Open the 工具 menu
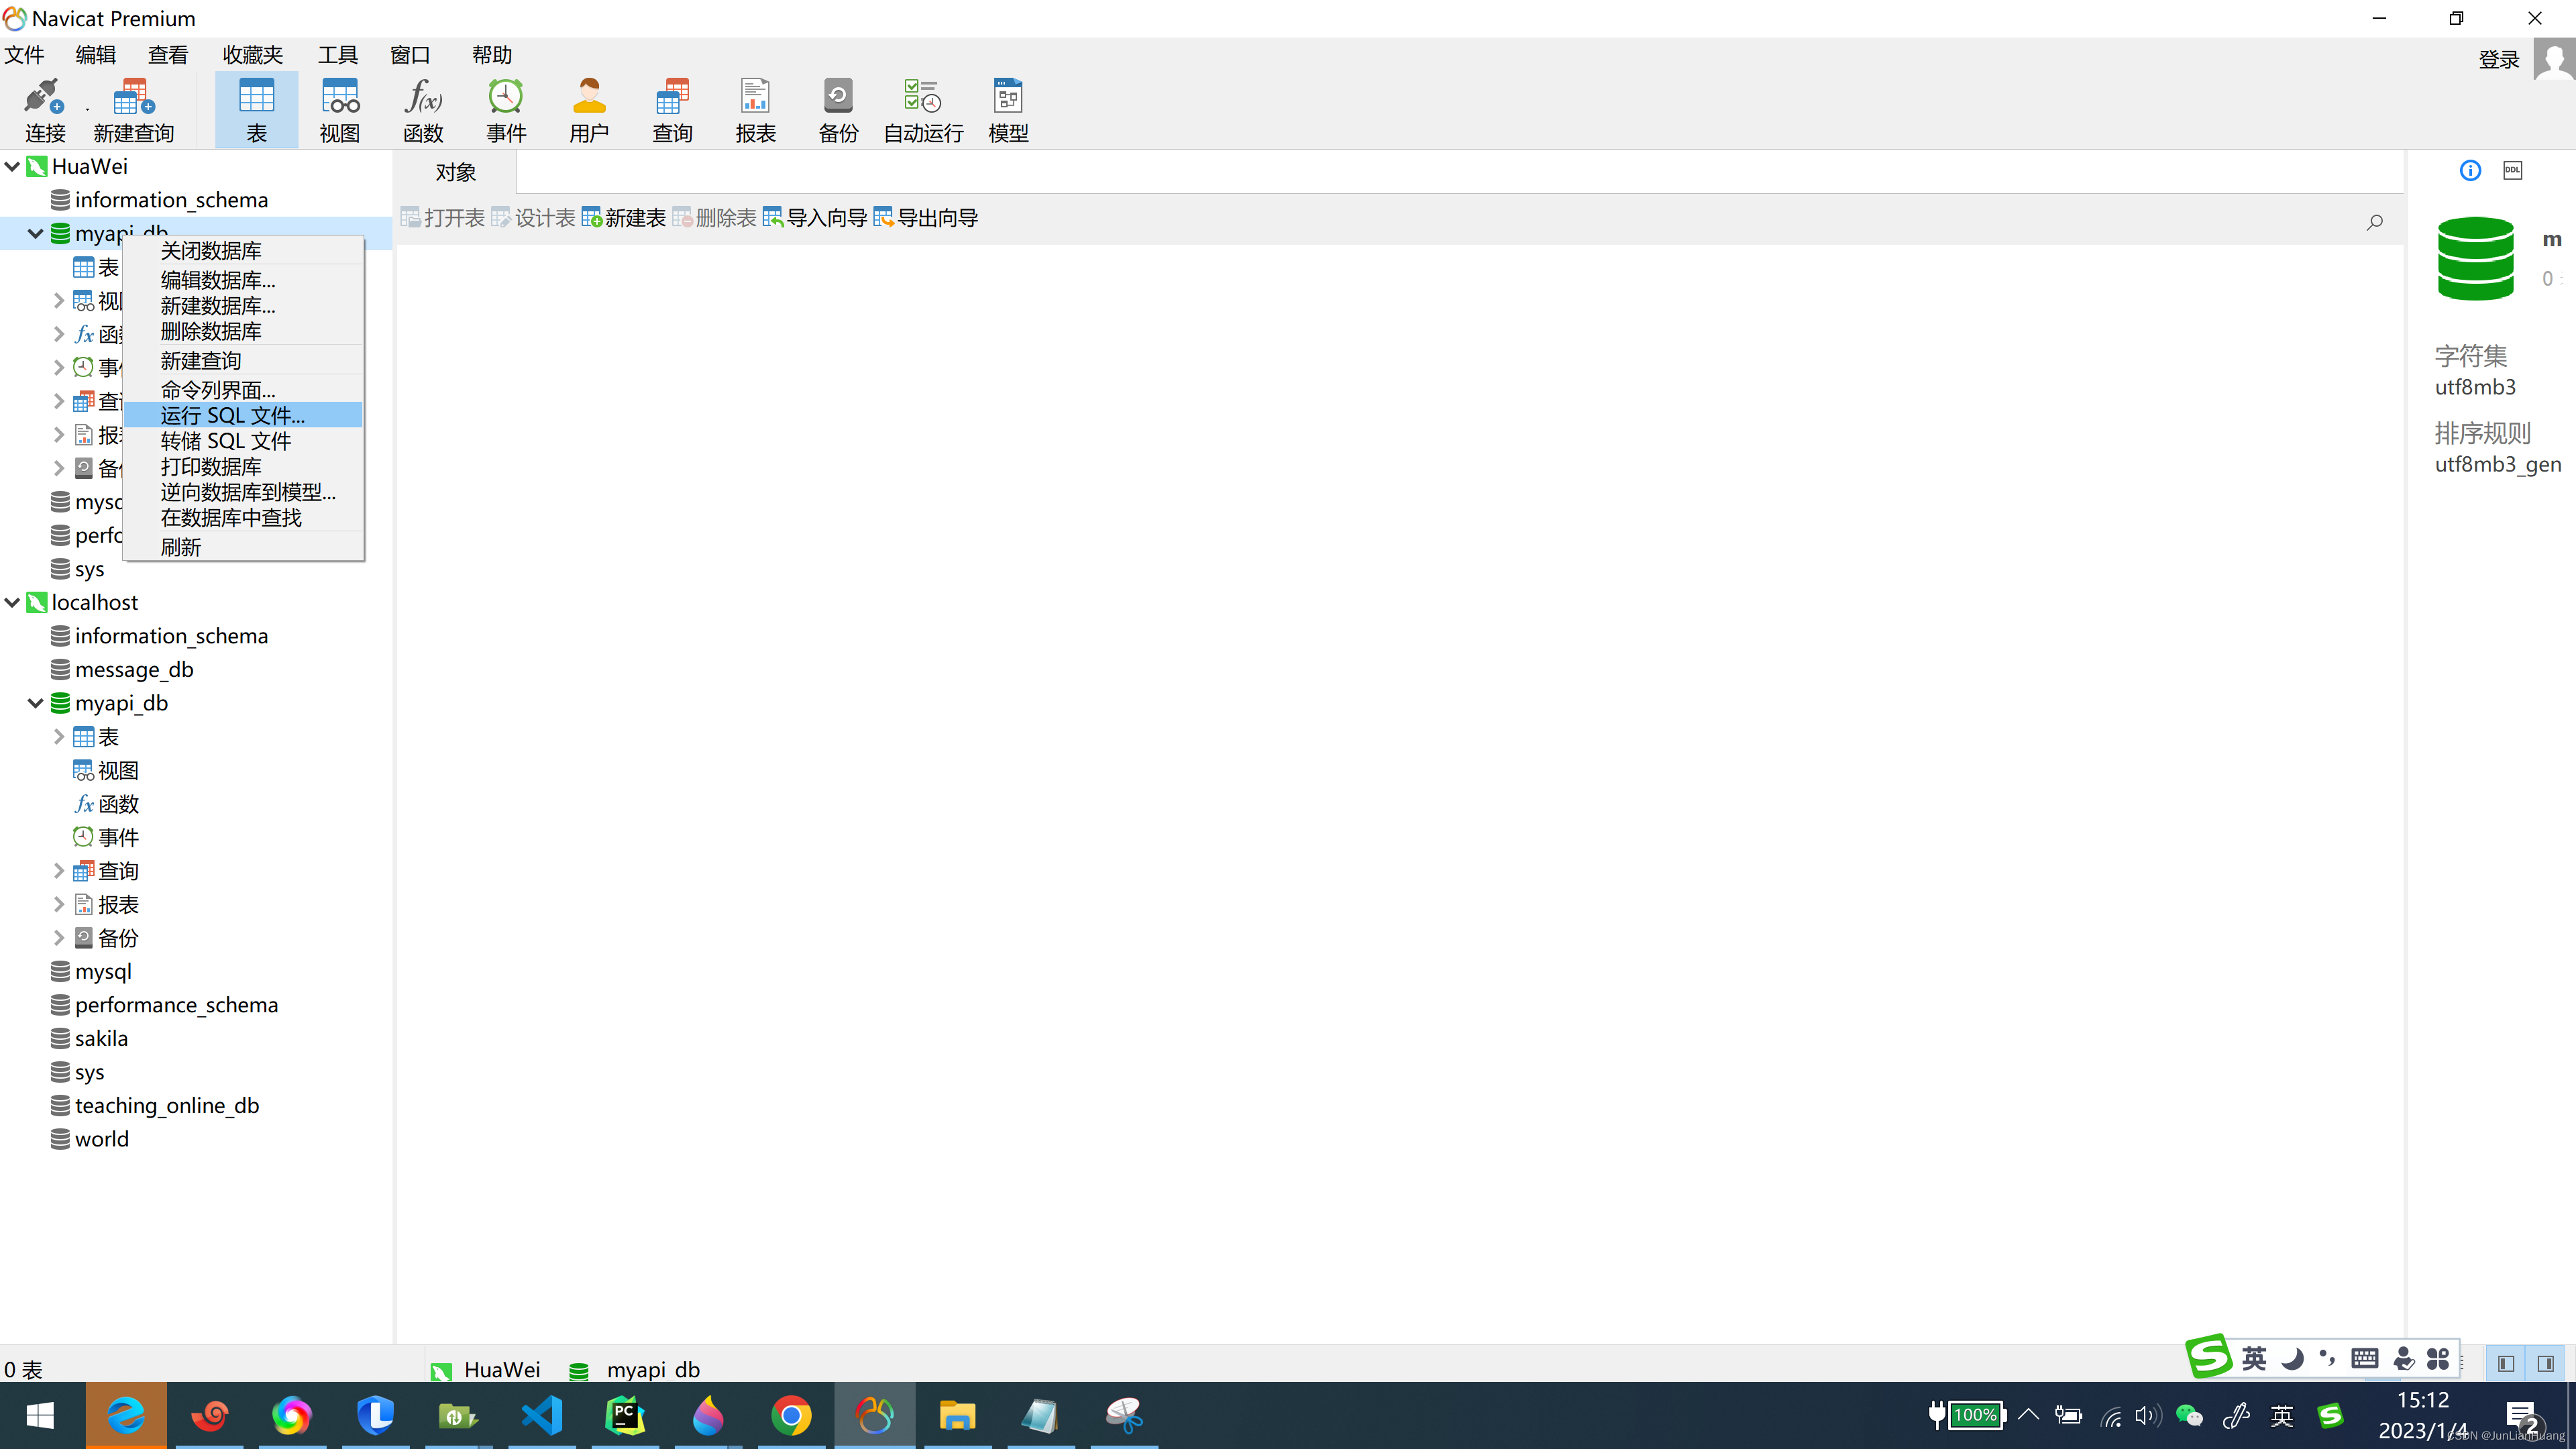Image resolution: width=2576 pixels, height=1449 pixels. tap(338, 55)
